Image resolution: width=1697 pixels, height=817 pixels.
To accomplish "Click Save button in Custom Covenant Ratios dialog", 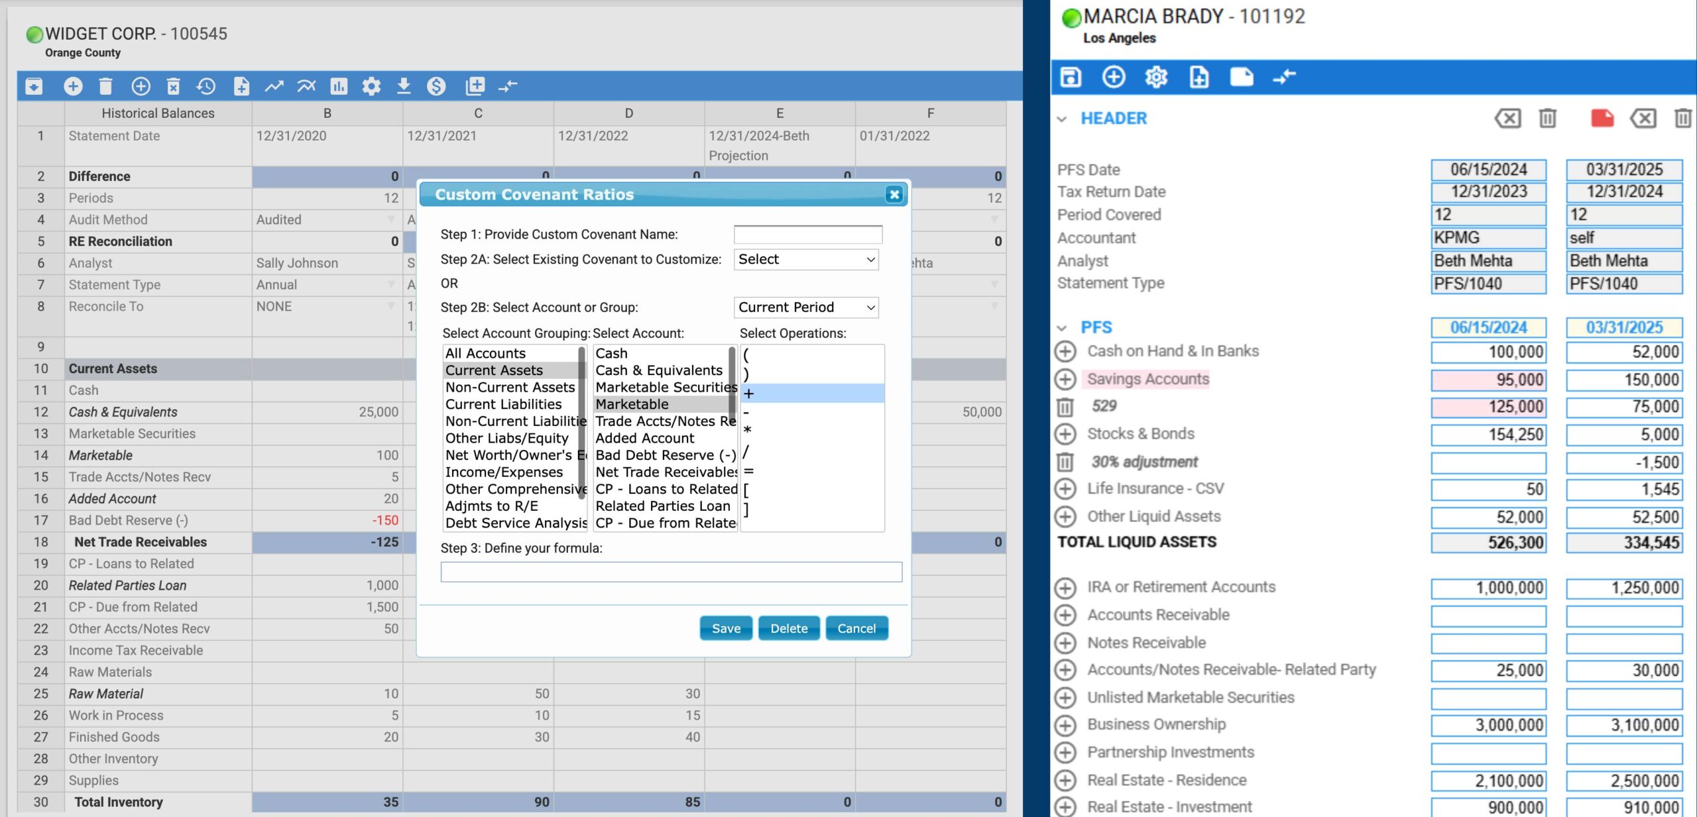I will point(726,628).
